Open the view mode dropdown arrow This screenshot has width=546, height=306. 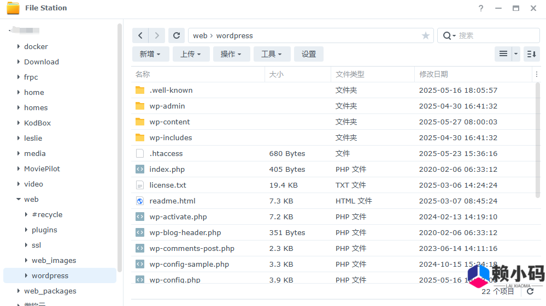pos(516,54)
